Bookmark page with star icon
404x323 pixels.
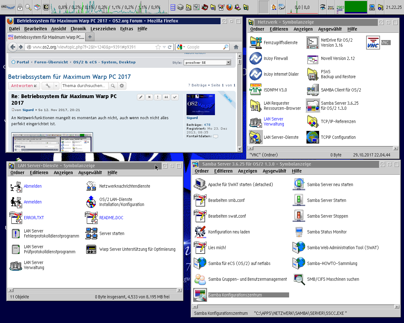pyautogui.click(x=158, y=47)
